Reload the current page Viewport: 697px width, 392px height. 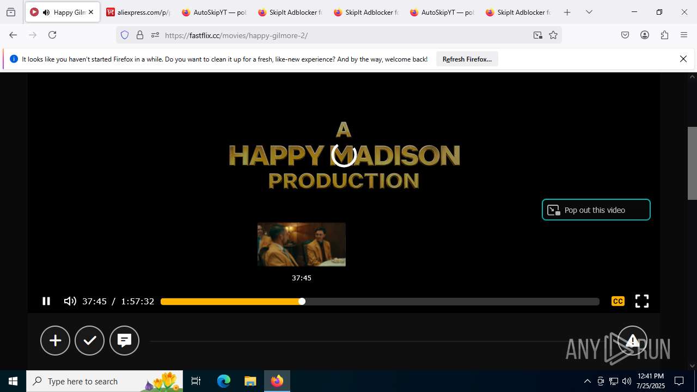(x=52, y=35)
